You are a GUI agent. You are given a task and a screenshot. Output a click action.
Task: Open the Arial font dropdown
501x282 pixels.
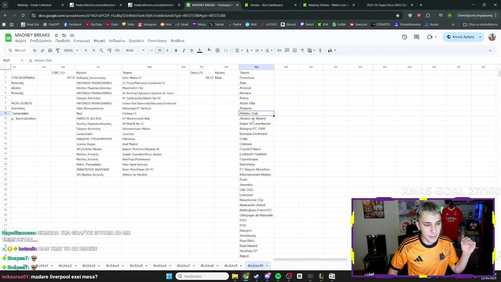pyautogui.click(x=135, y=51)
